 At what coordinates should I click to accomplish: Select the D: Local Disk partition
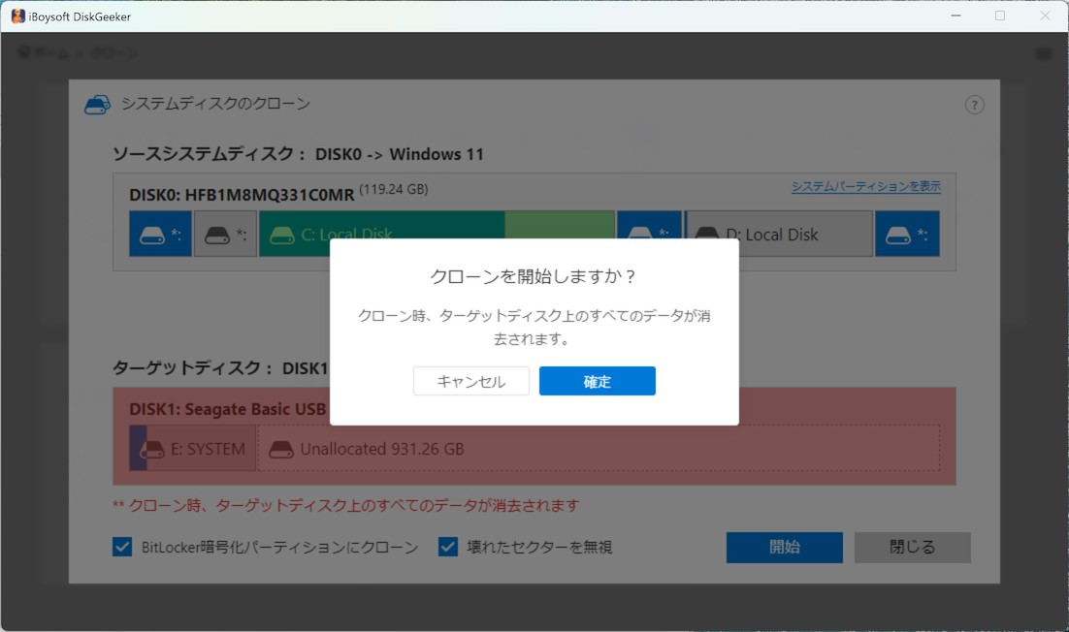(x=779, y=234)
